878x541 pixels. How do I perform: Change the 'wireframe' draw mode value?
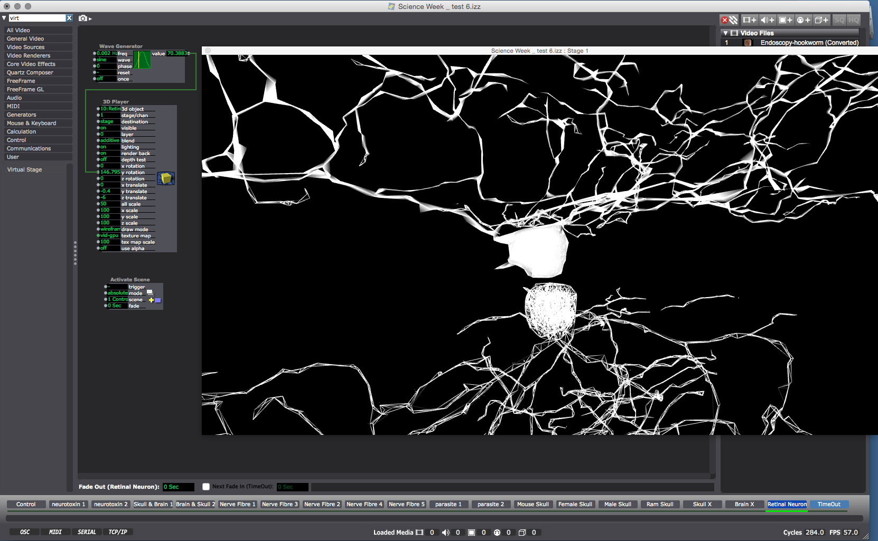pos(110,229)
